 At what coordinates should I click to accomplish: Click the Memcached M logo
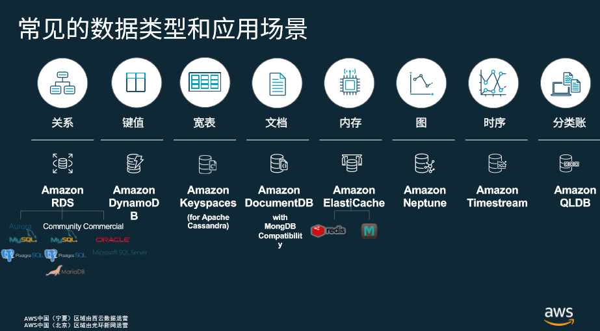coord(369,231)
